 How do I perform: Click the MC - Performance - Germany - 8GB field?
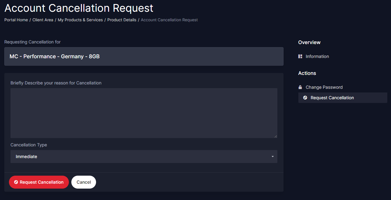(x=144, y=56)
